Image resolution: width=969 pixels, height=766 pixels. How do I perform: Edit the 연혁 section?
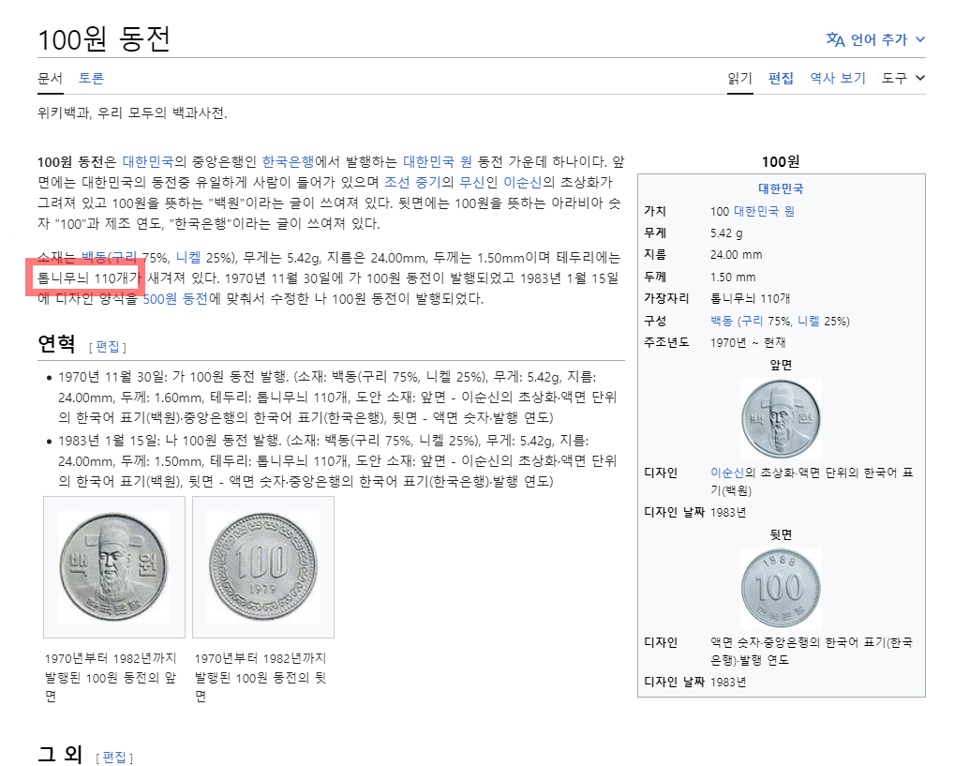(108, 347)
